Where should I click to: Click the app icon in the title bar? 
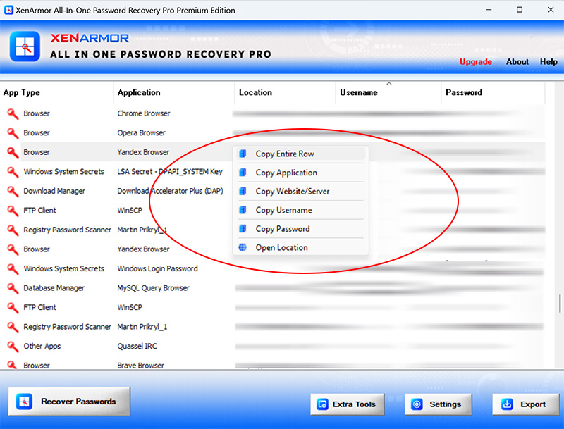click(8, 10)
